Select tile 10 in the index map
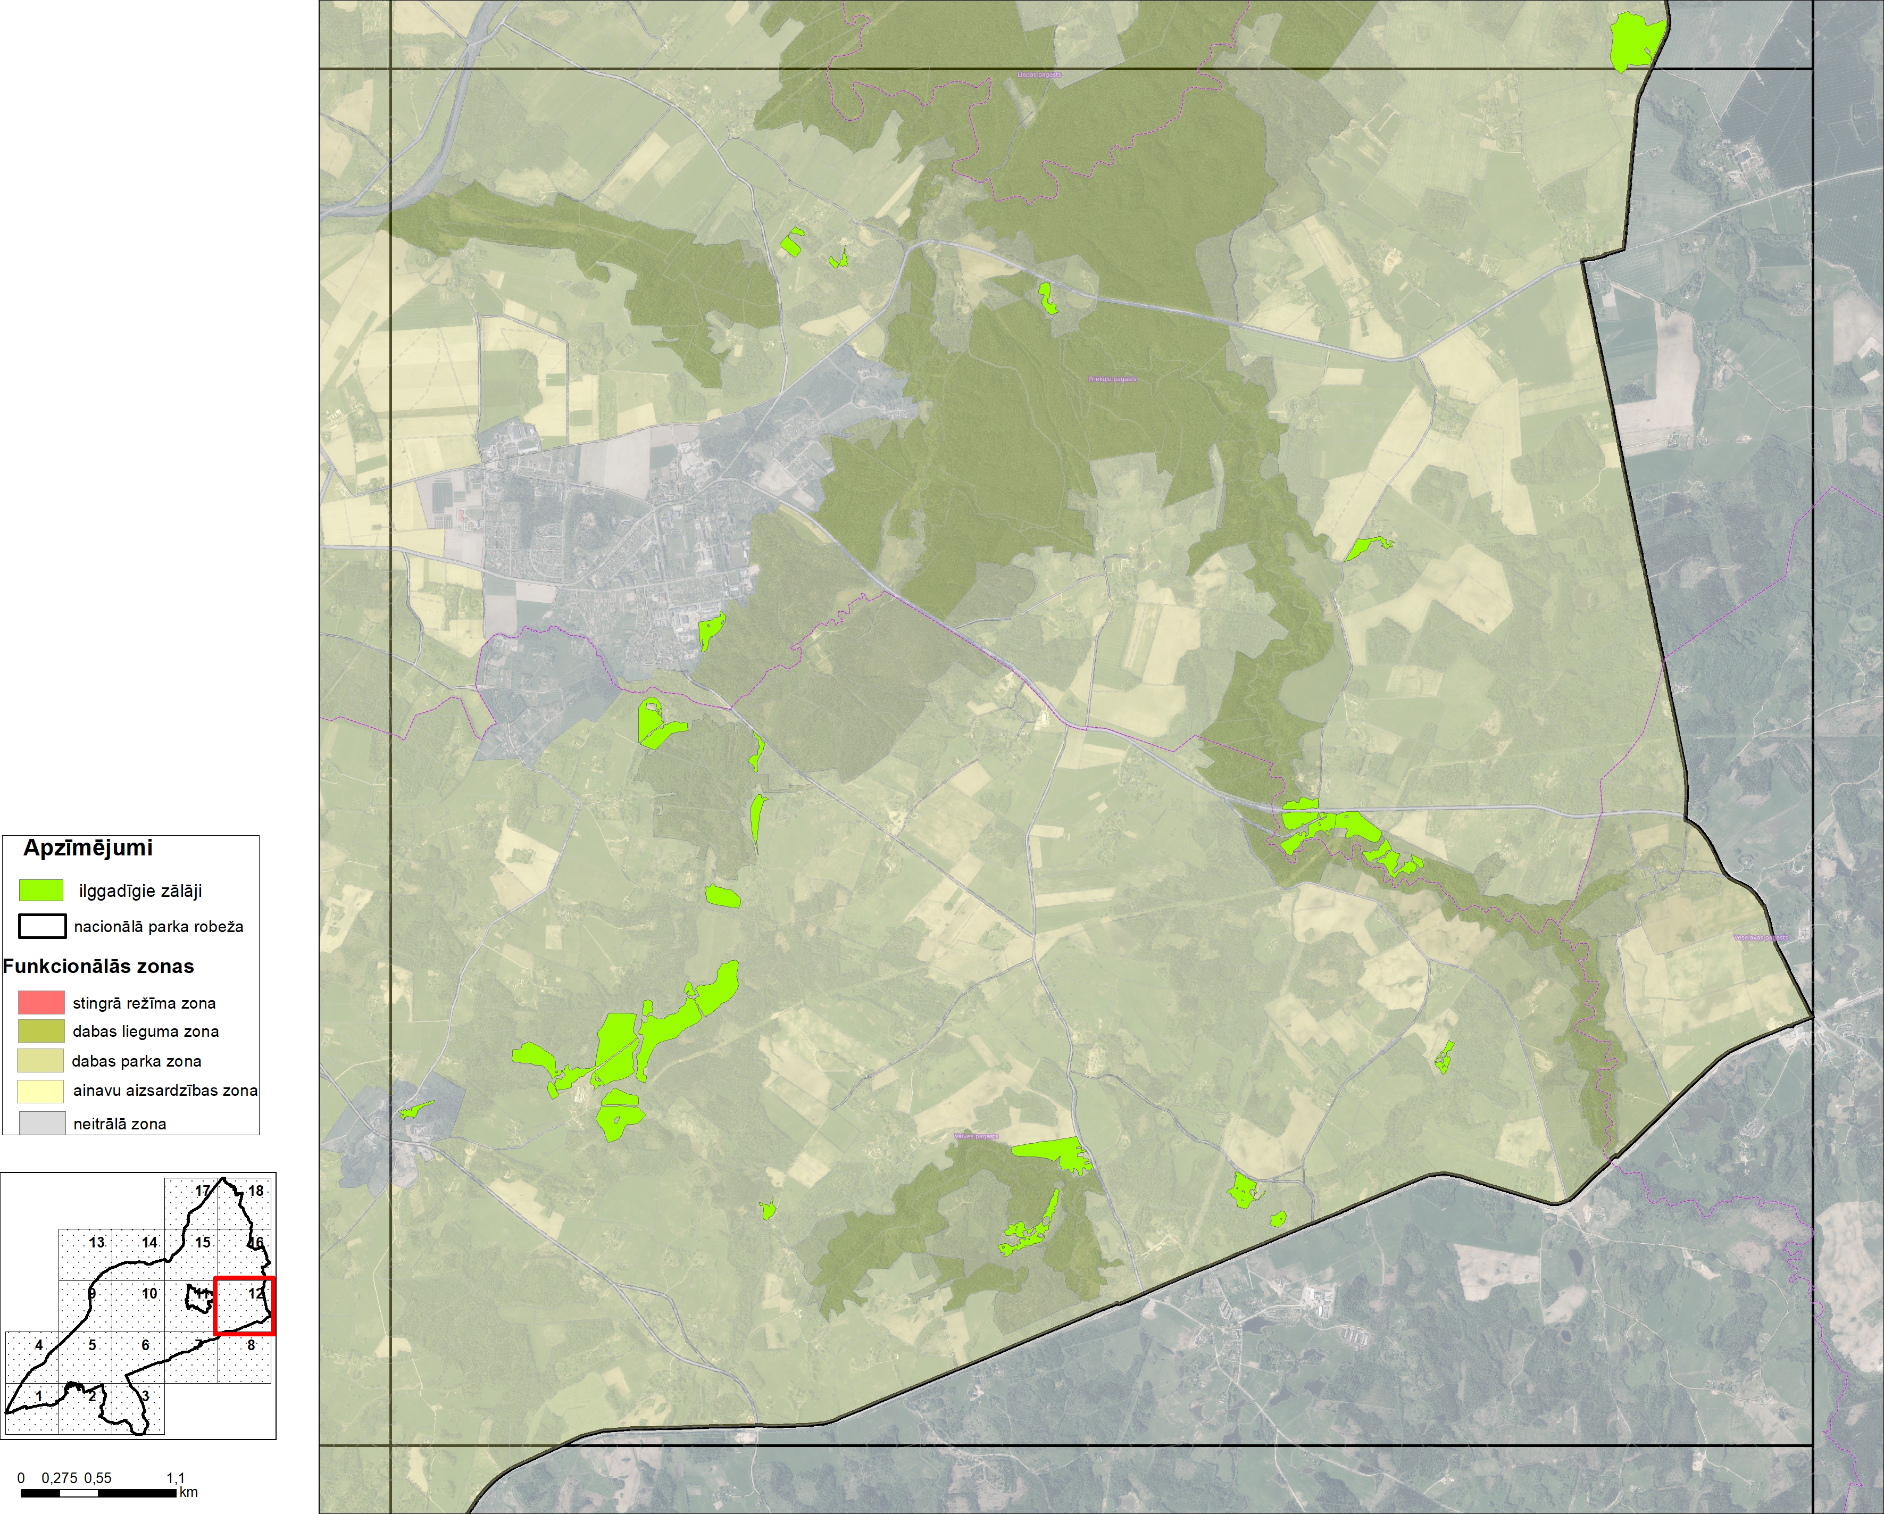 coord(139,1306)
